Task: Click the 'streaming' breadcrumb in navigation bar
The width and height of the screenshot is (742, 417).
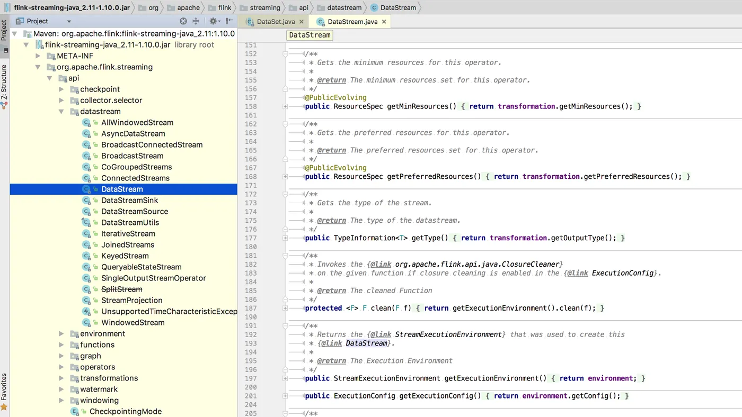Action: (260, 7)
